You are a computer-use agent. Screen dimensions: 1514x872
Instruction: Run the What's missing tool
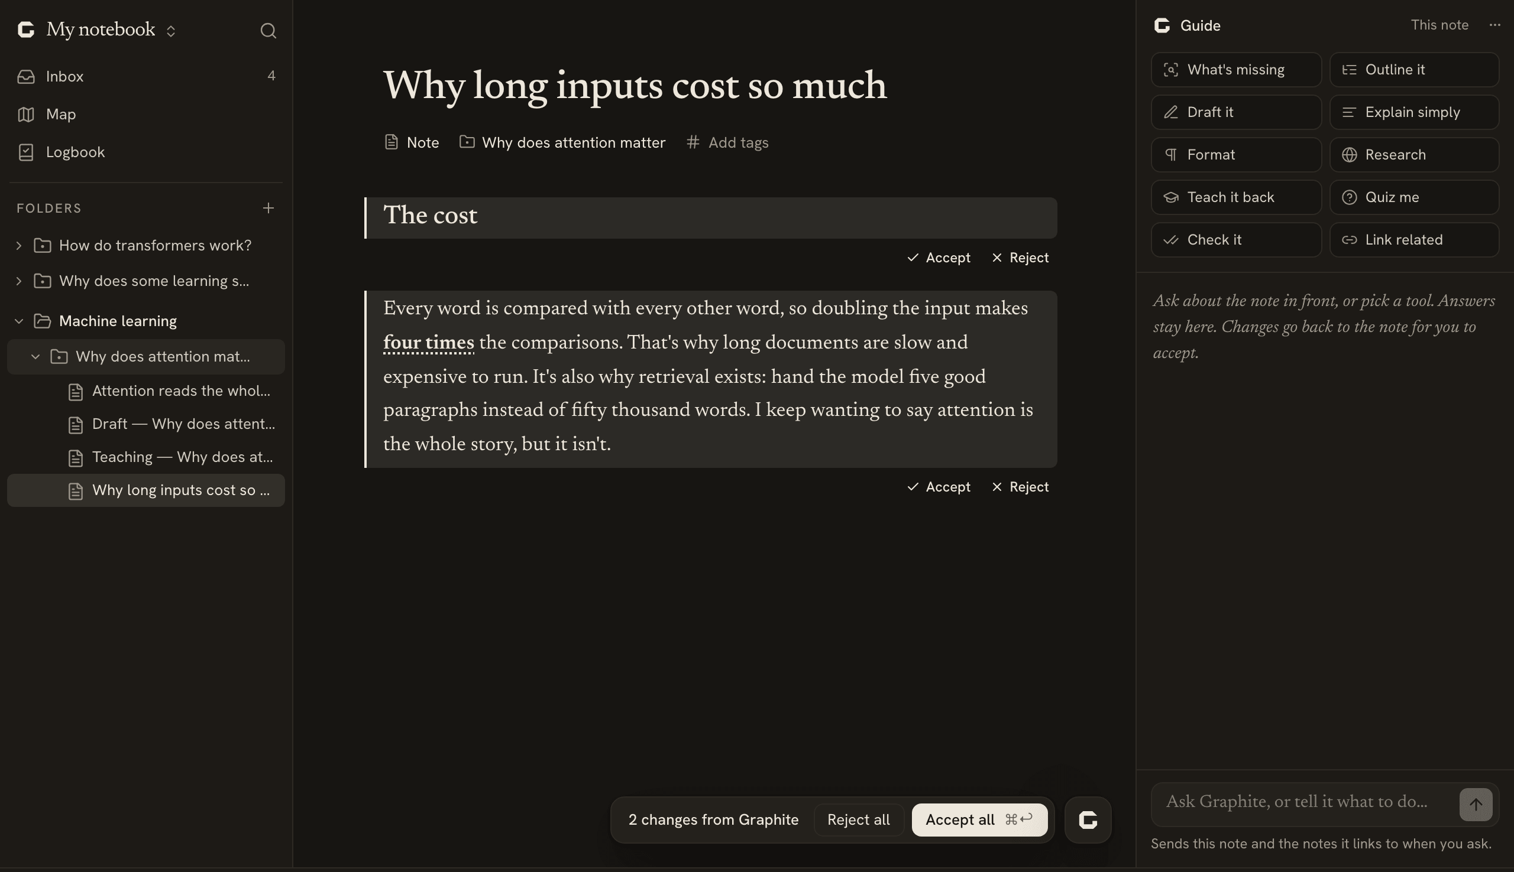pos(1236,70)
